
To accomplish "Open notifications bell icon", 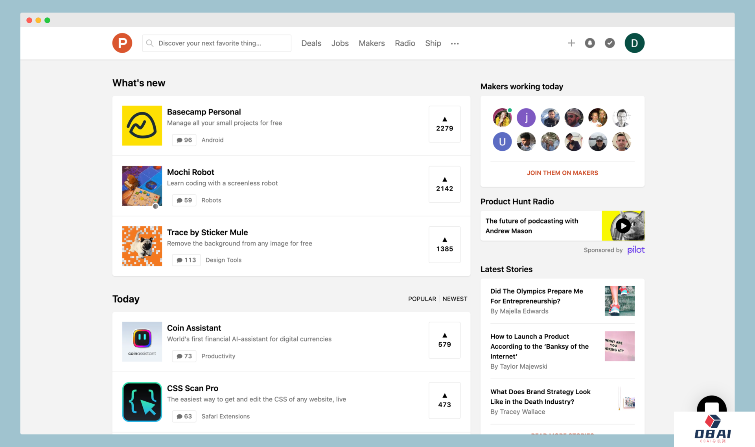I will (x=590, y=43).
